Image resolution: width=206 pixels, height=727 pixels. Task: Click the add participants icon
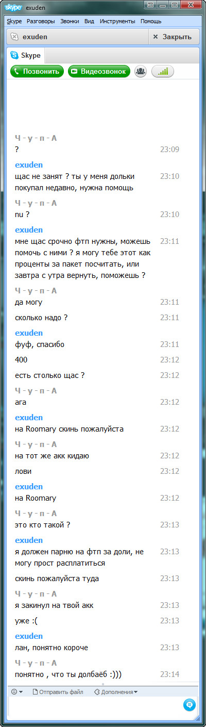pyautogui.click(x=141, y=72)
